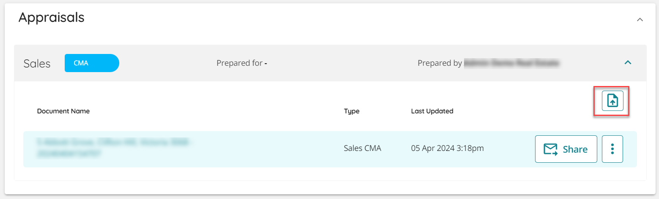Sort by Document Name column header
This screenshot has height=199, width=659.
point(63,111)
